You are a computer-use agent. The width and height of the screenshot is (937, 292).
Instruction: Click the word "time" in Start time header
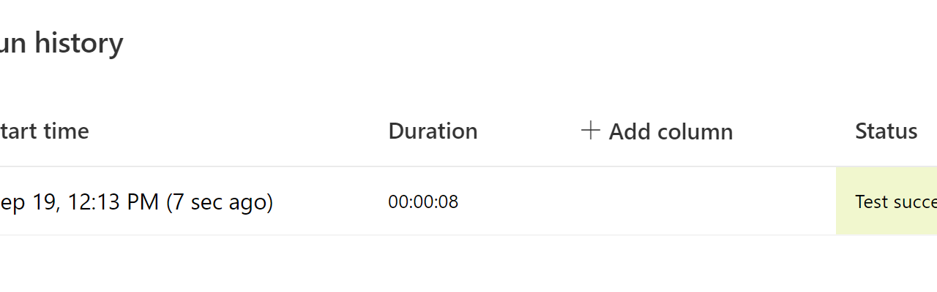(66, 131)
